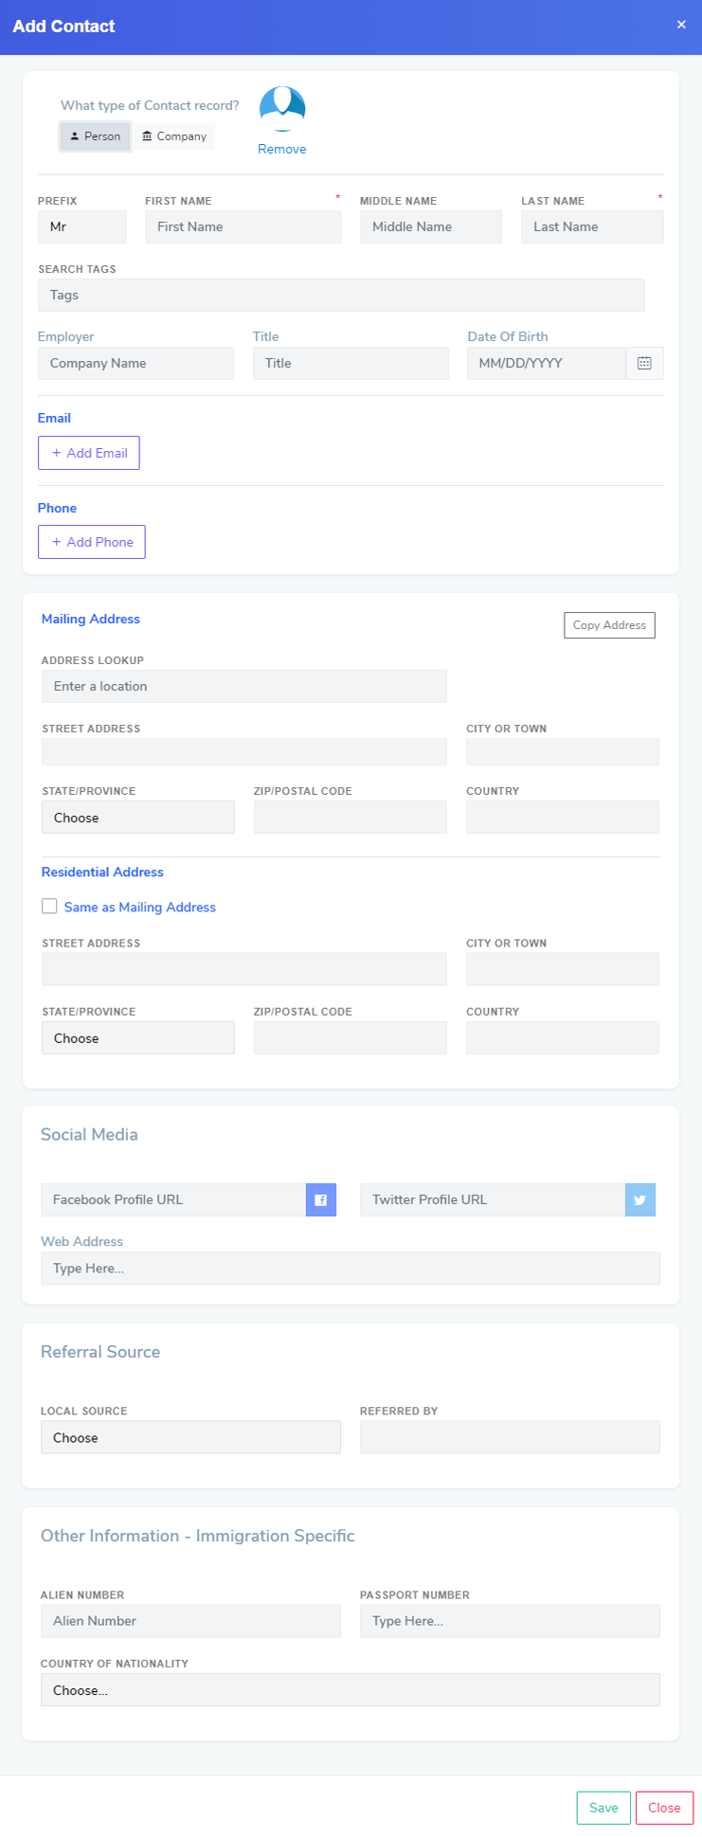Image resolution: width=702 pixels, height=1837 pixels.
Task: Open the Date Of Birth calendar picker
Action: coord(644,363)
